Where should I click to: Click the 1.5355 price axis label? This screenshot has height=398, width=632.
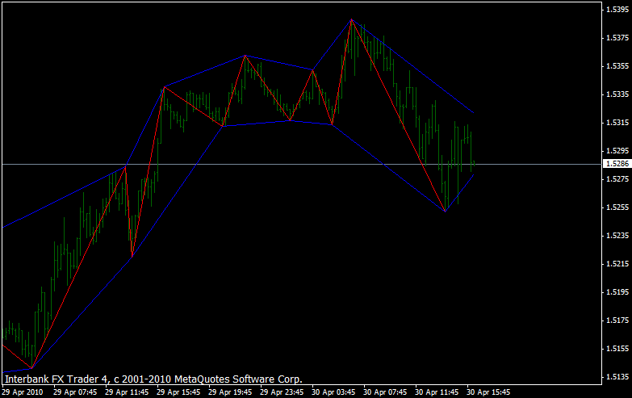point(617,65)
